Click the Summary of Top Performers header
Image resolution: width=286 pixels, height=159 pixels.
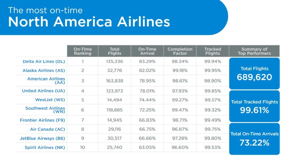[x=254, y=51]
